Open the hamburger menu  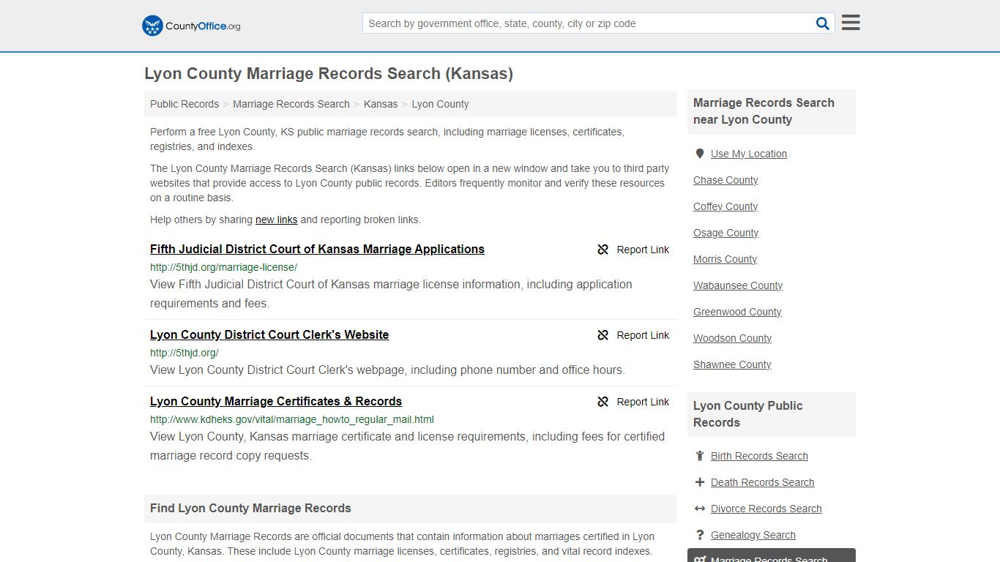click(851, 23)
